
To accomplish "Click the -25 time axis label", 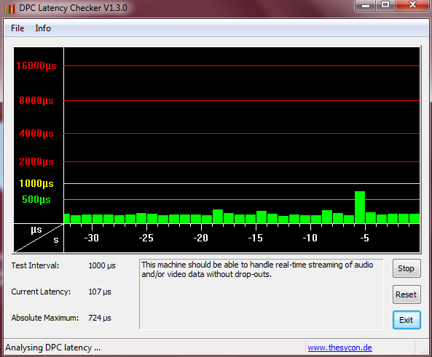I will point(146,238).
